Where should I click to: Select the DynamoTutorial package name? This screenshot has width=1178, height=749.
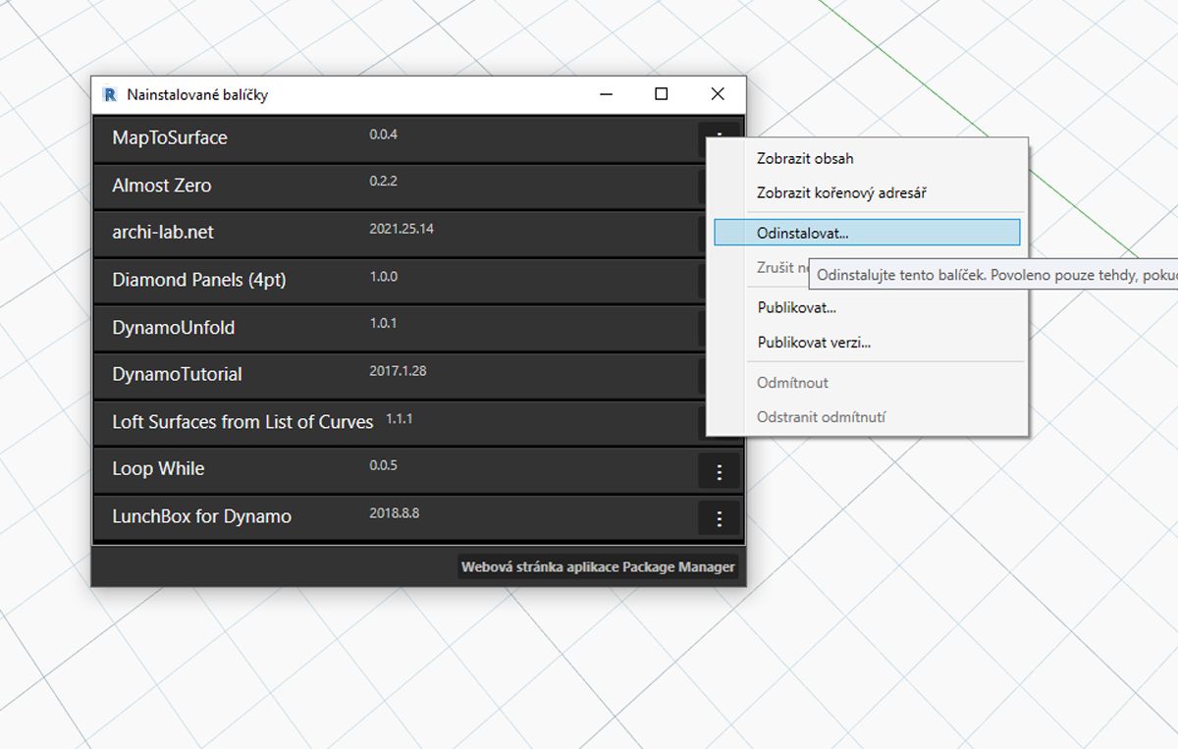click(x=177, y=374)
